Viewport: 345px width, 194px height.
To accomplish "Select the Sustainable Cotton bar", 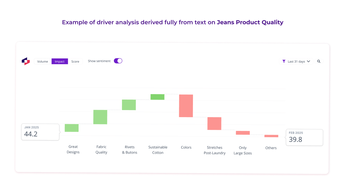I will [x=157, y=96].
